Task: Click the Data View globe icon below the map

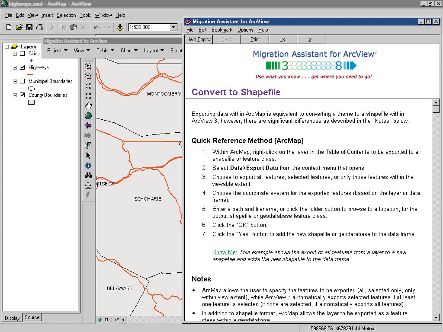Action: pos(100,319)
